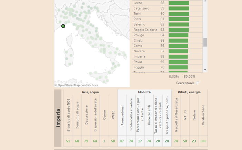Click the green bar for Lecco
242x150 pixels.
click(x=179, y=3)
